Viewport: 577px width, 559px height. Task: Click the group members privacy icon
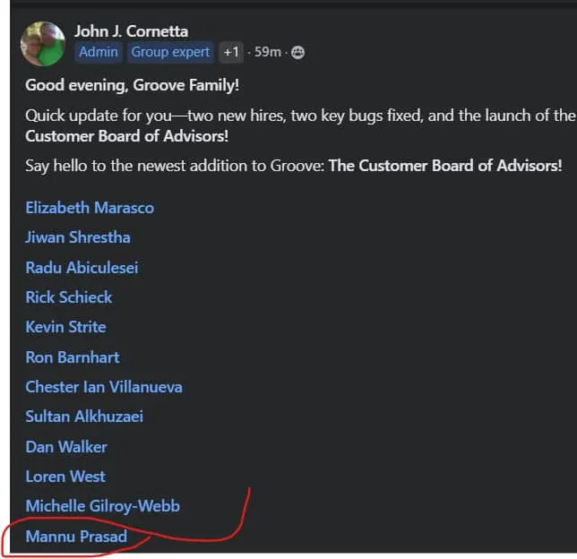pos(297,52)
